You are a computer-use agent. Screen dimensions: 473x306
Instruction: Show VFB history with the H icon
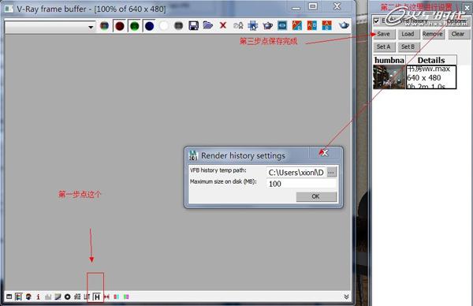(97, 297)
